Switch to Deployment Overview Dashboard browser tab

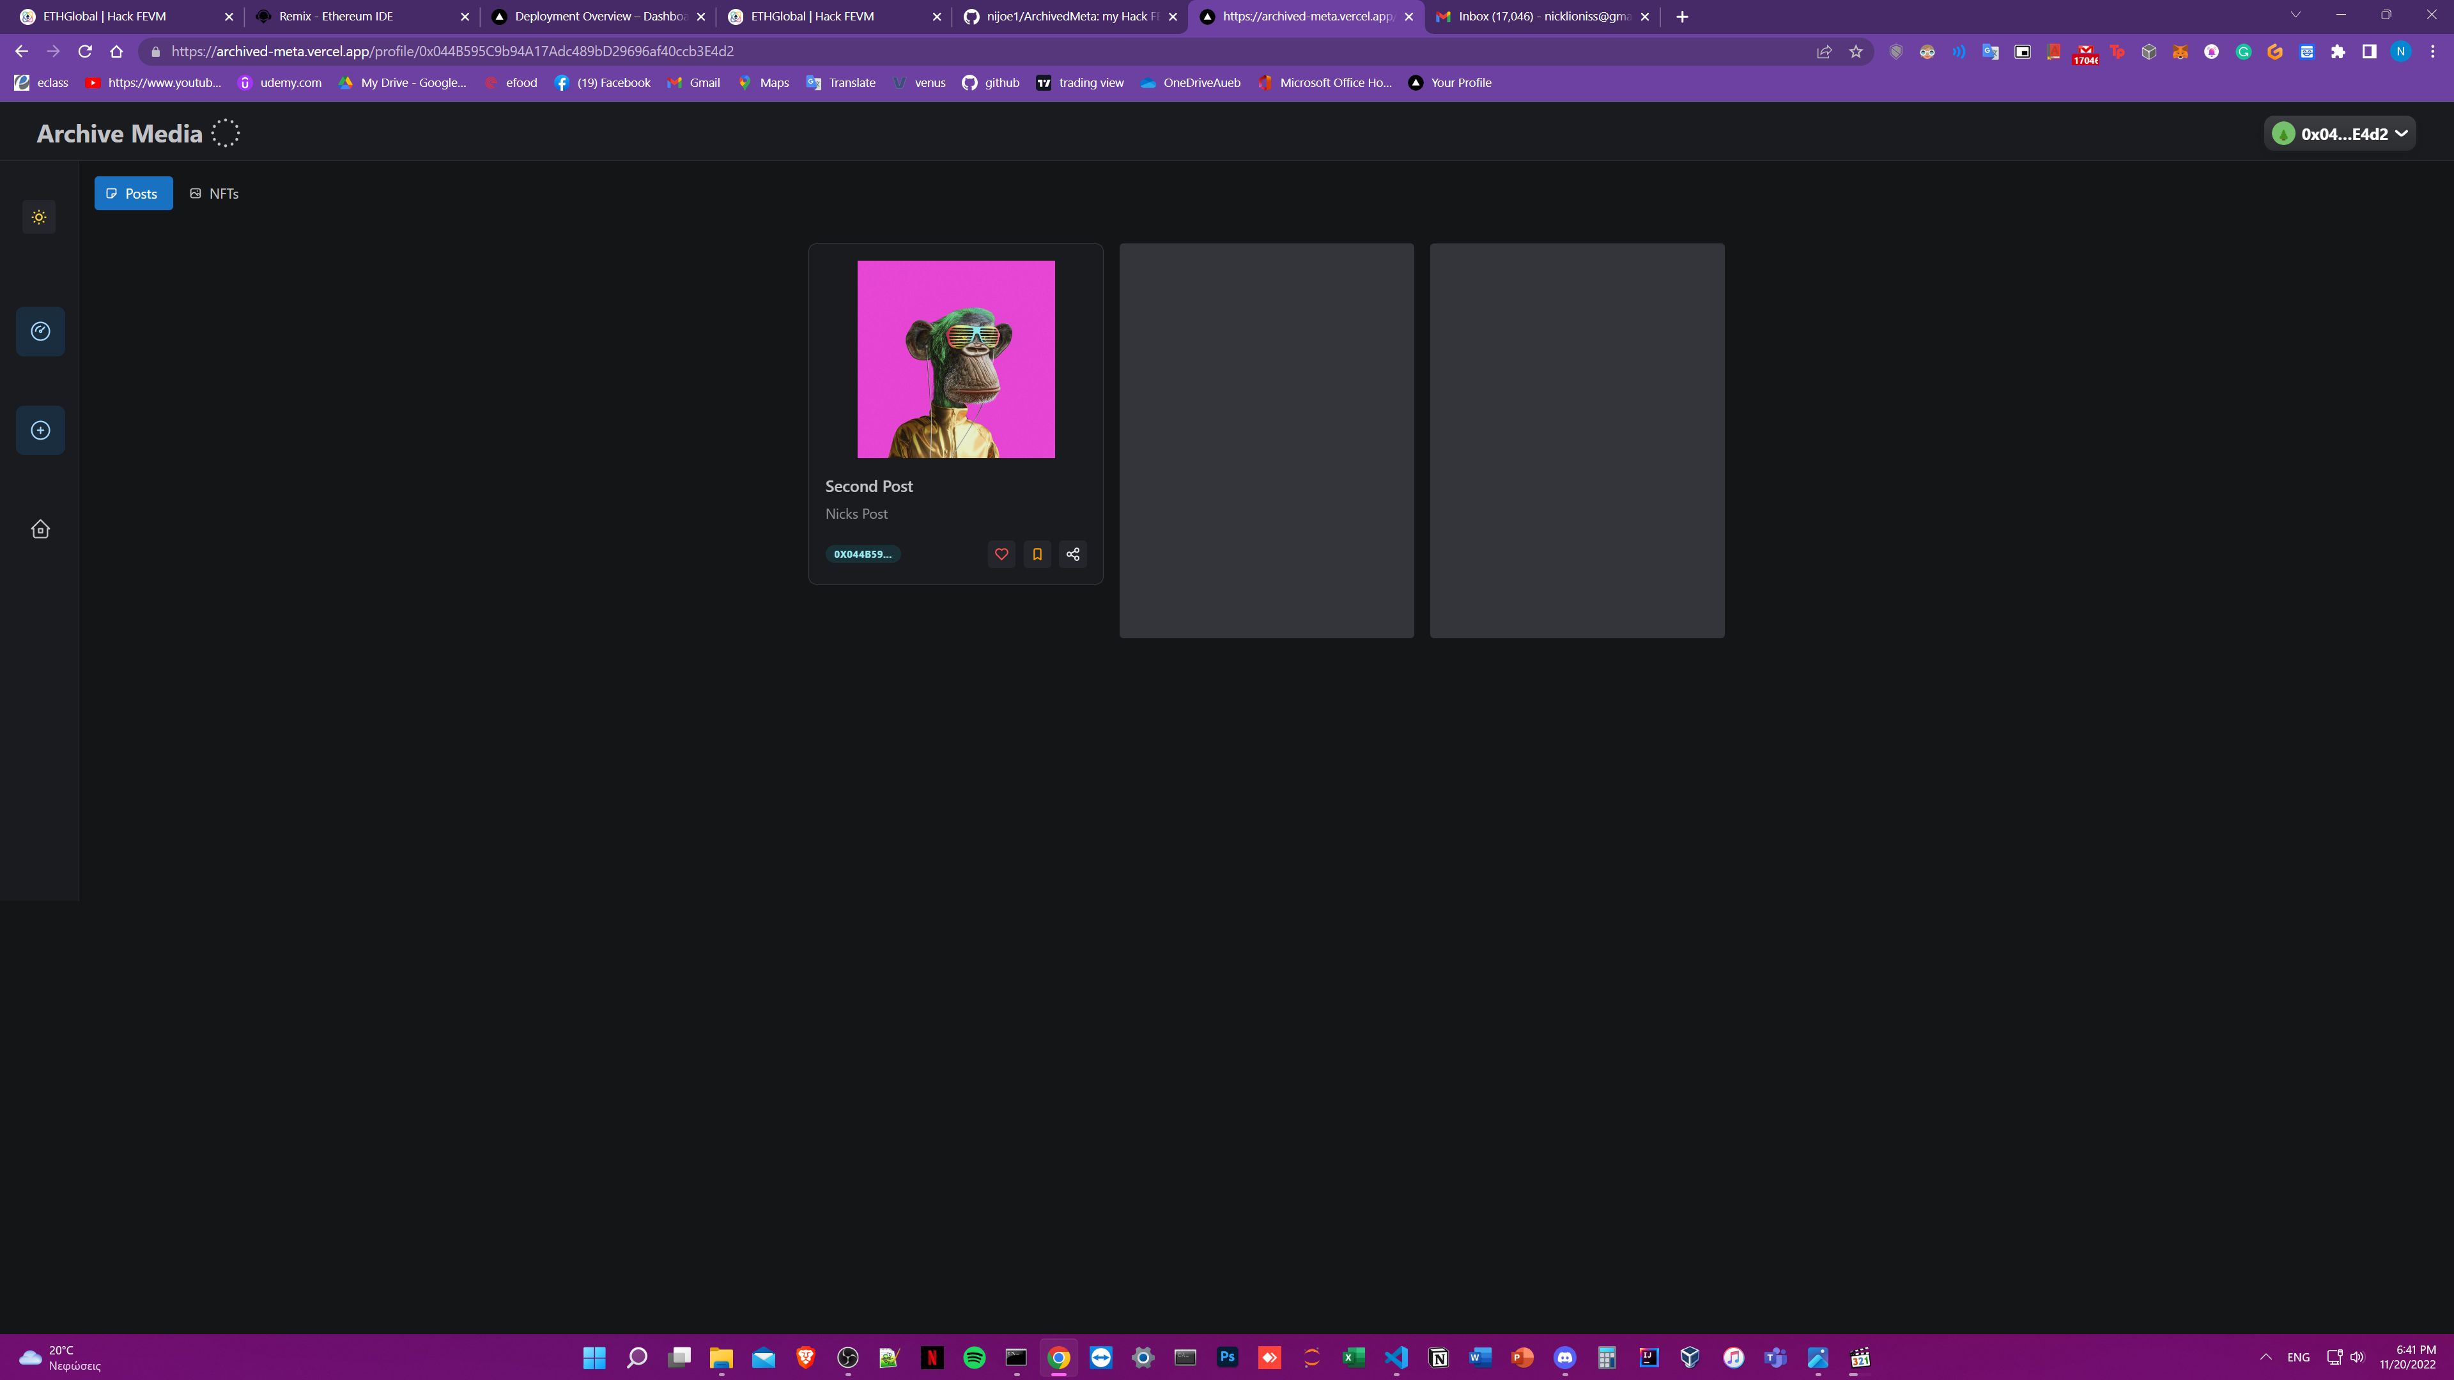click(598, 16)
